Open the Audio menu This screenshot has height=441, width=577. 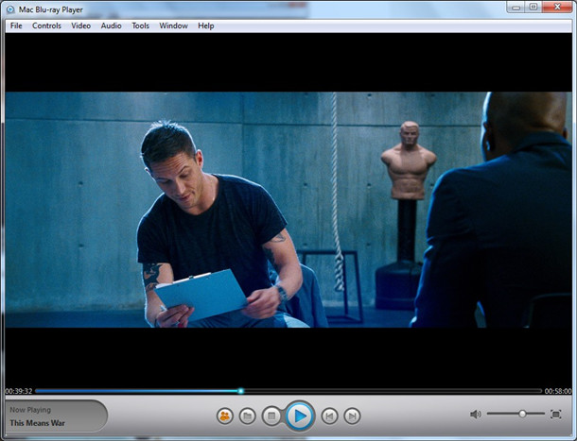[x=111, y=25]
